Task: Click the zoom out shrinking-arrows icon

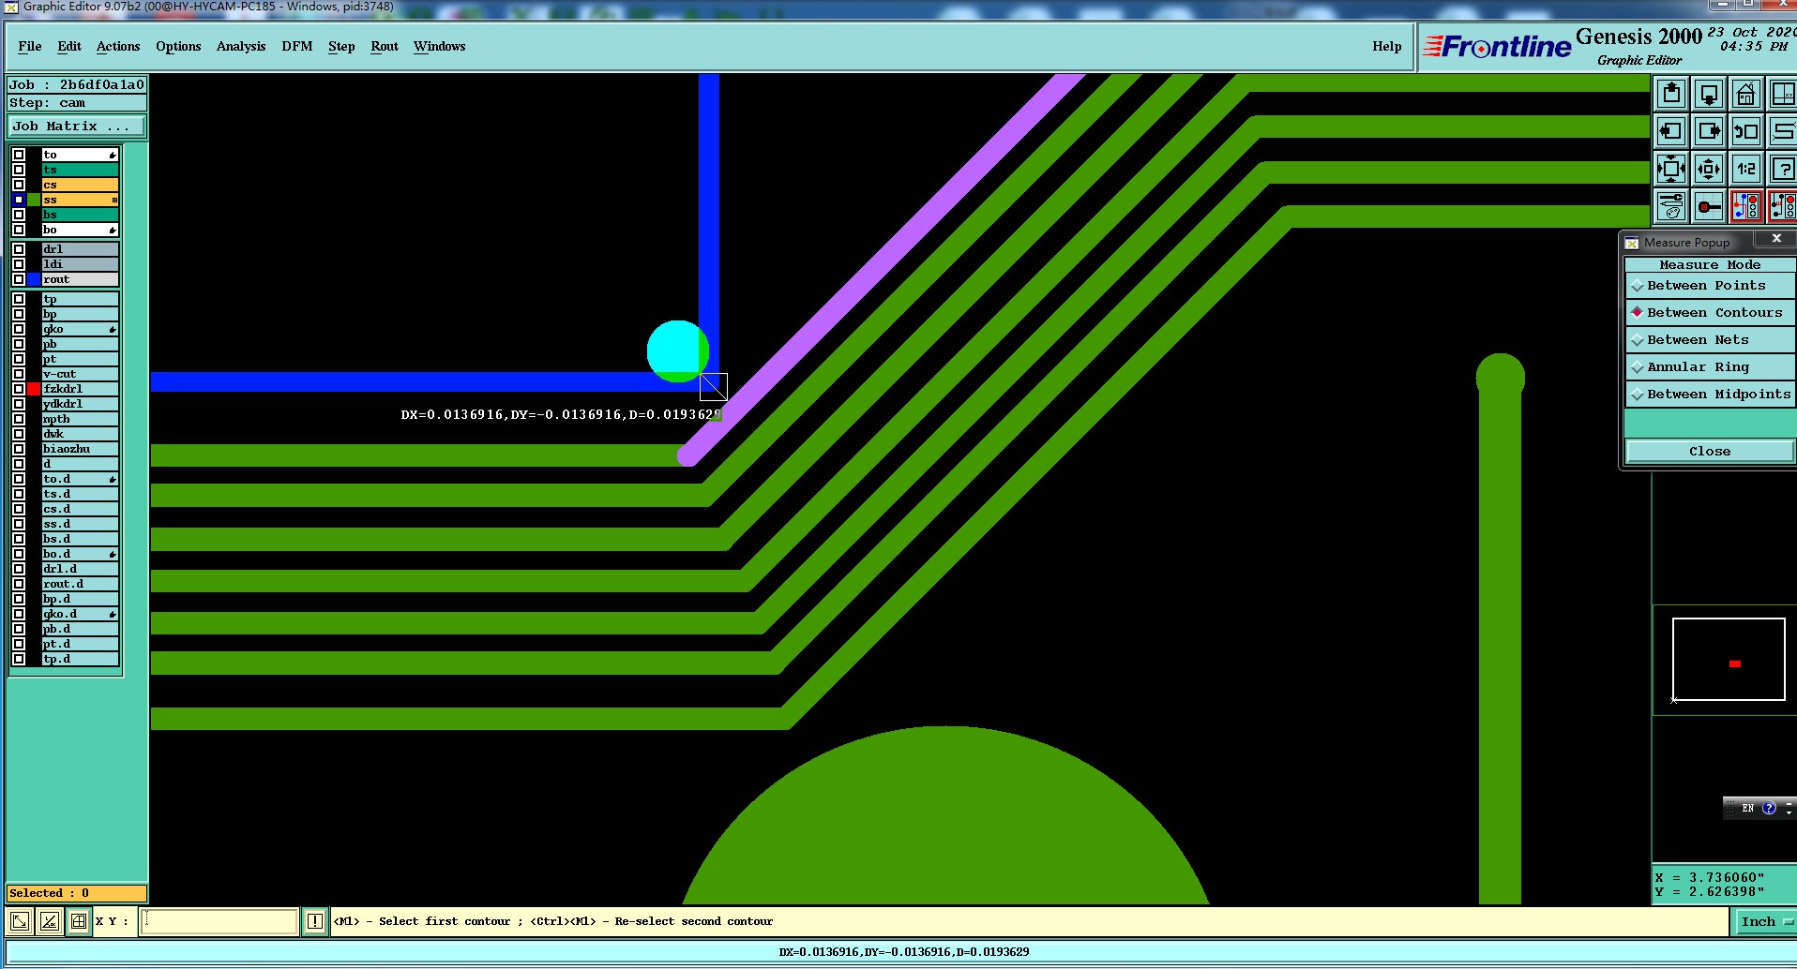Action: click(1709, 169)
